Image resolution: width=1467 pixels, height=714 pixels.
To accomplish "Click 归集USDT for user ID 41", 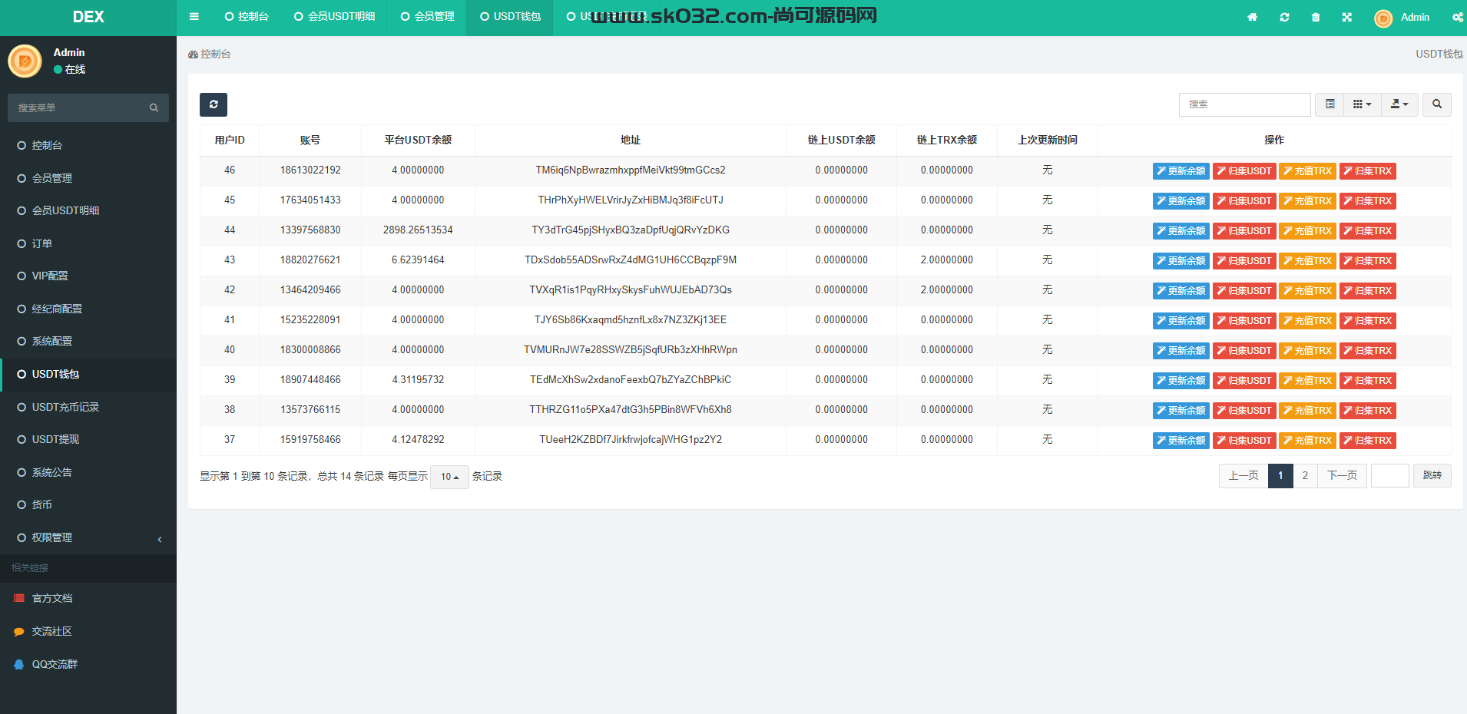I will 1244,321.
